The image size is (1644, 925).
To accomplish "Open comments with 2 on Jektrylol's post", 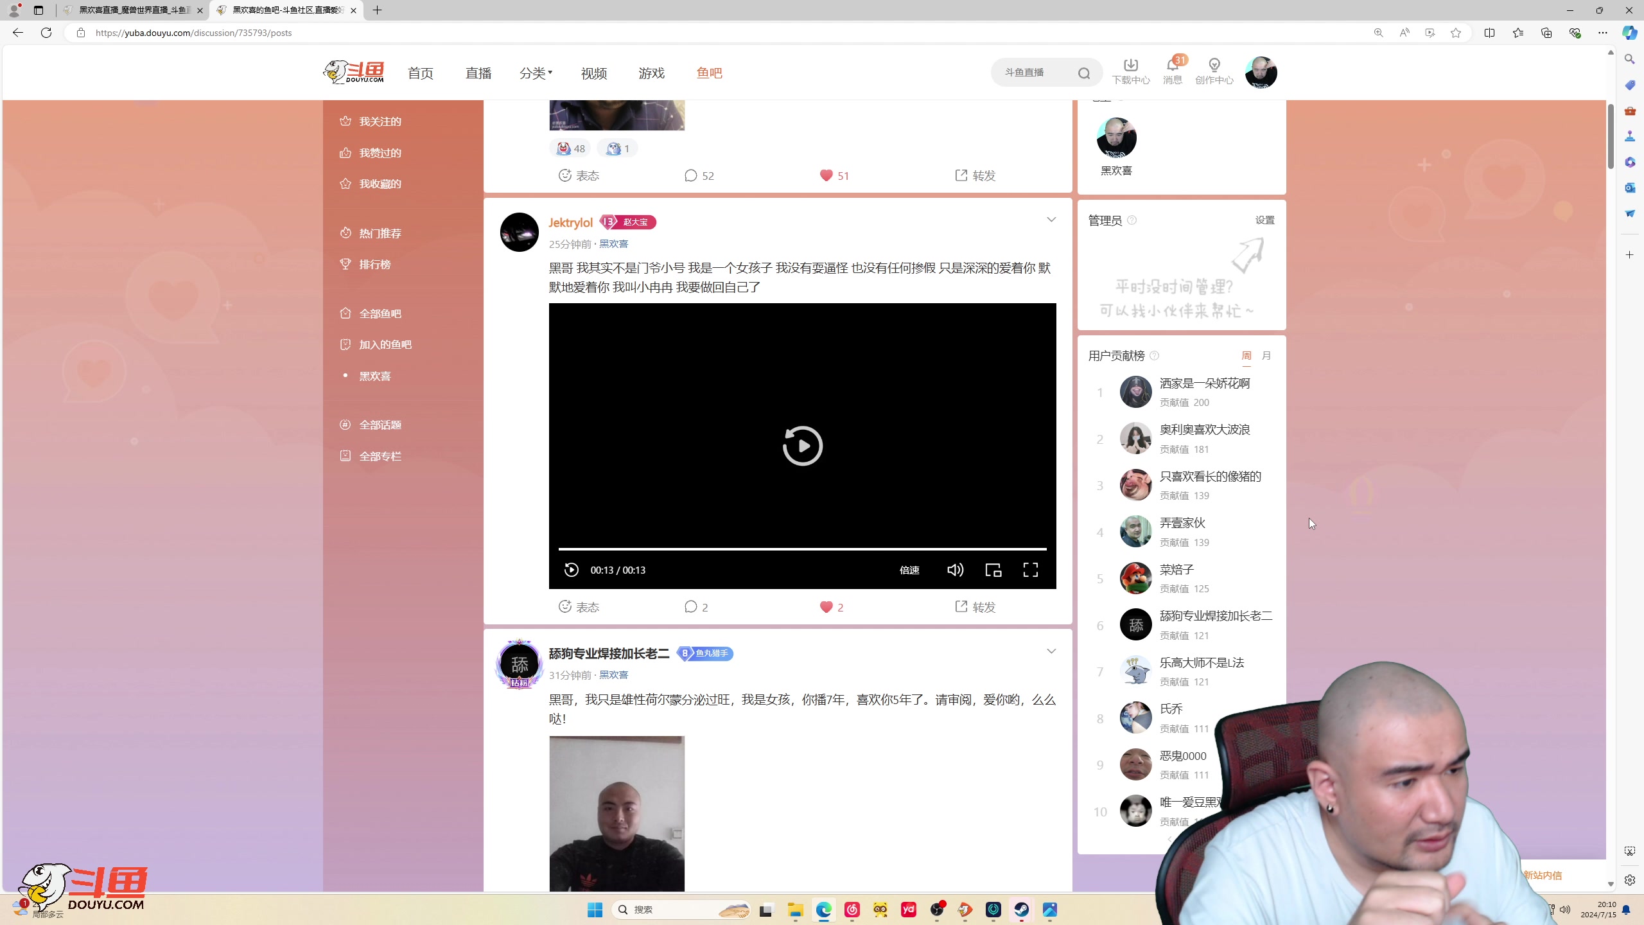I will click(x=696, y=607).
